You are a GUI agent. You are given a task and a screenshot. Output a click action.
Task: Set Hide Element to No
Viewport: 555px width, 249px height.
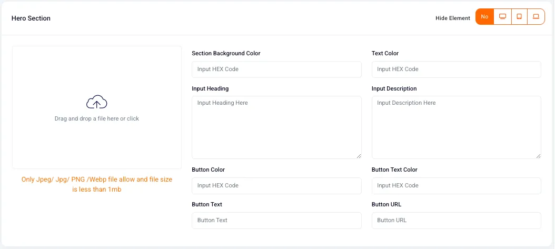click(484, 17)
